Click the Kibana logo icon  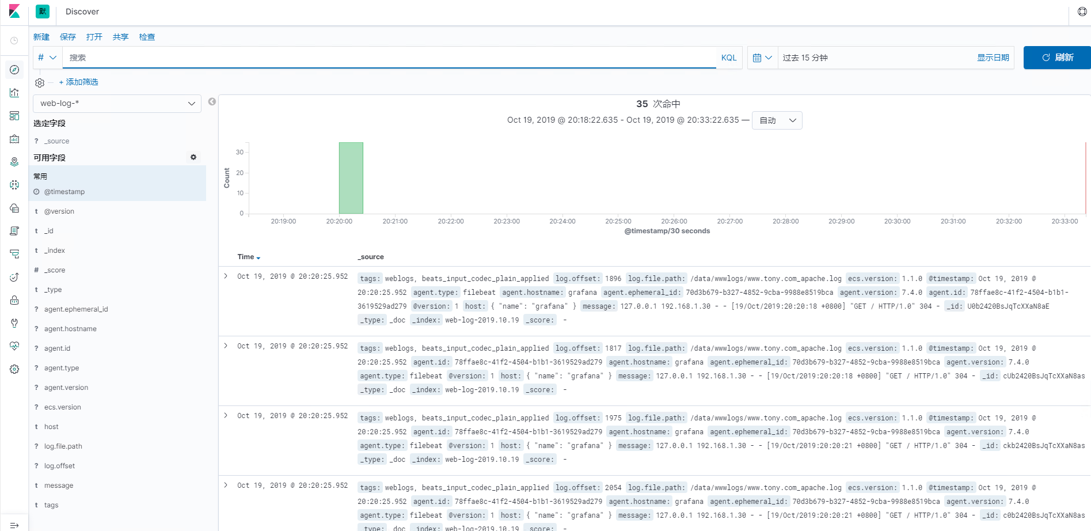pos(14,12)
